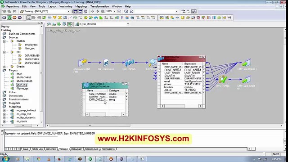Select the EMP_ins Oracle target object
The width and height of the screenshot is (288, 162).
[x=247, y=63]
